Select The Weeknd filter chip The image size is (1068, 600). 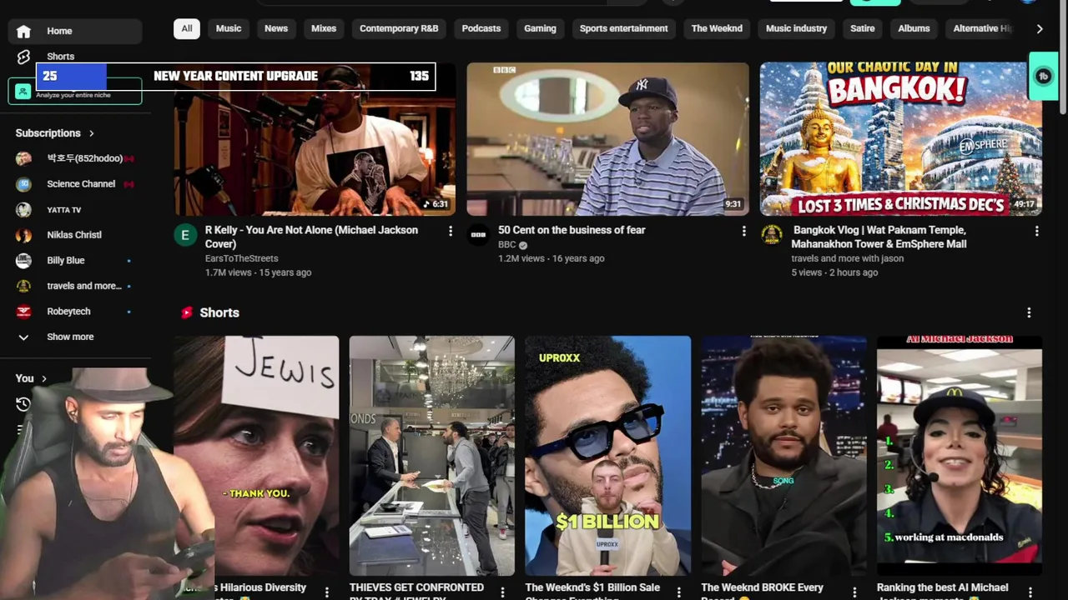click(717, 28)
